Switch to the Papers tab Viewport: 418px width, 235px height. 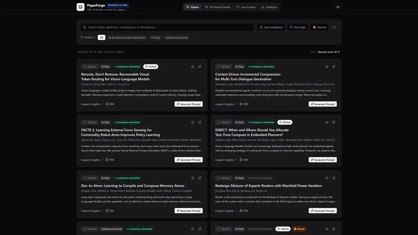pos(193,7)
